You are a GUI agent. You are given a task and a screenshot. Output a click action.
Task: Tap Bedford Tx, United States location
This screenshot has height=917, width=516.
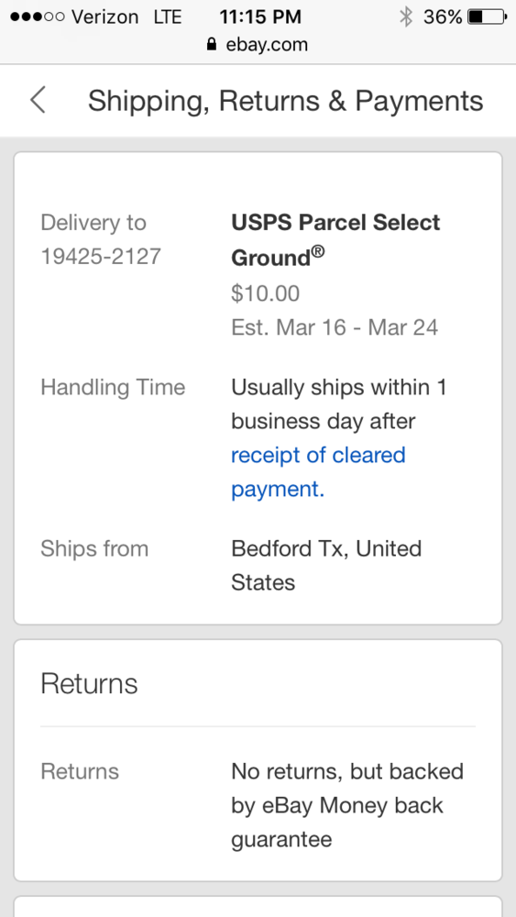[326, 566]
